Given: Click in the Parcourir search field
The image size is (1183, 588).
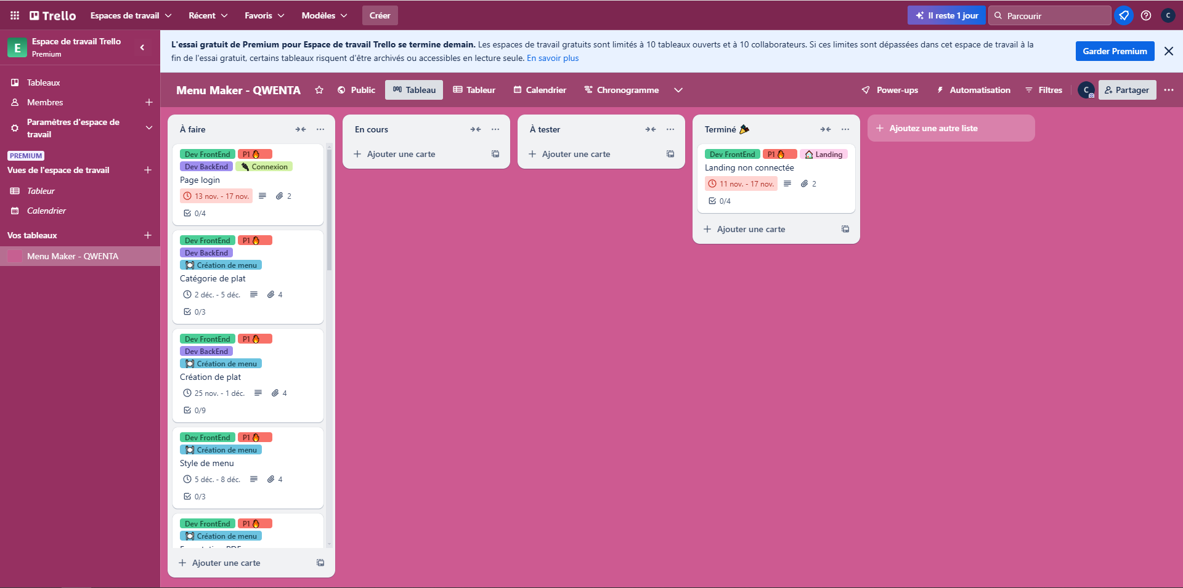Looking at the screenshot, I should click(x=1055, y=15).
